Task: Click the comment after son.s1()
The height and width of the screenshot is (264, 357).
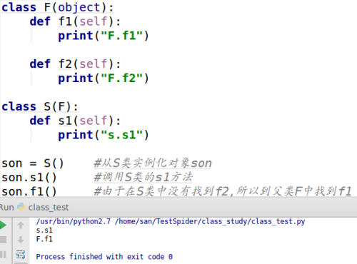Action: pos(144,177)
